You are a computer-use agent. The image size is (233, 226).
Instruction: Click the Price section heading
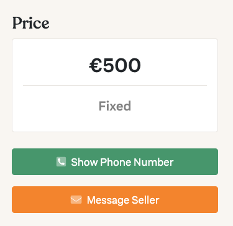click(x=31, y=23)
